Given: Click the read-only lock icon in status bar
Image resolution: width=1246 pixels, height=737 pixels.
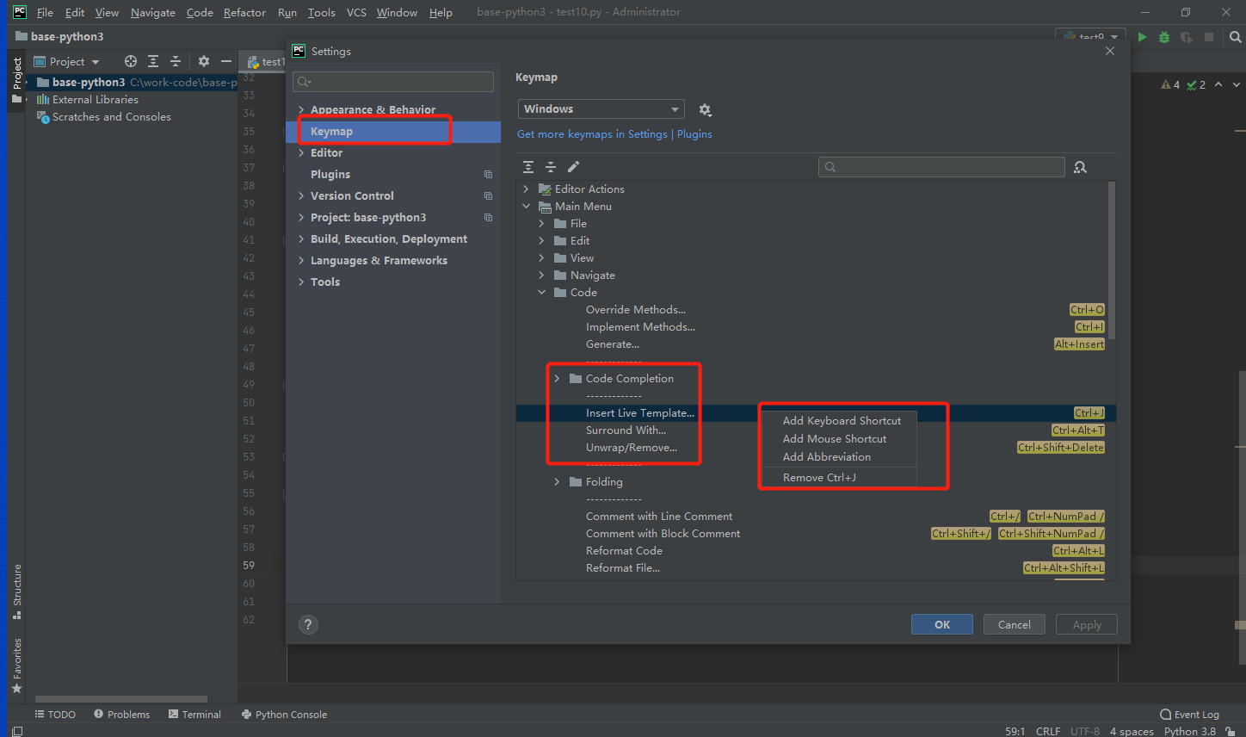Looking at the screenshot, I should coord(1231,731).
